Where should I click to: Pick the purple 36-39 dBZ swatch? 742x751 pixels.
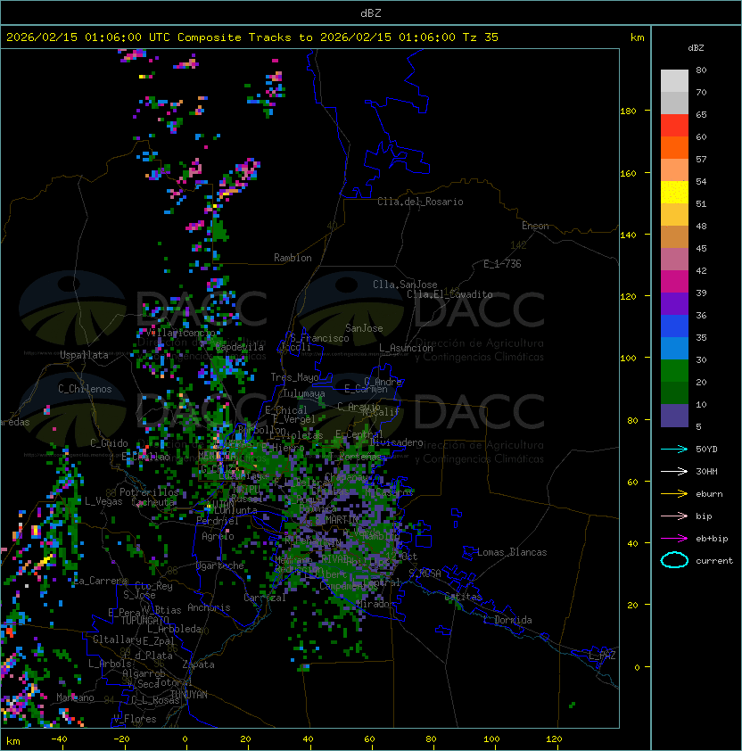point(674,303)
